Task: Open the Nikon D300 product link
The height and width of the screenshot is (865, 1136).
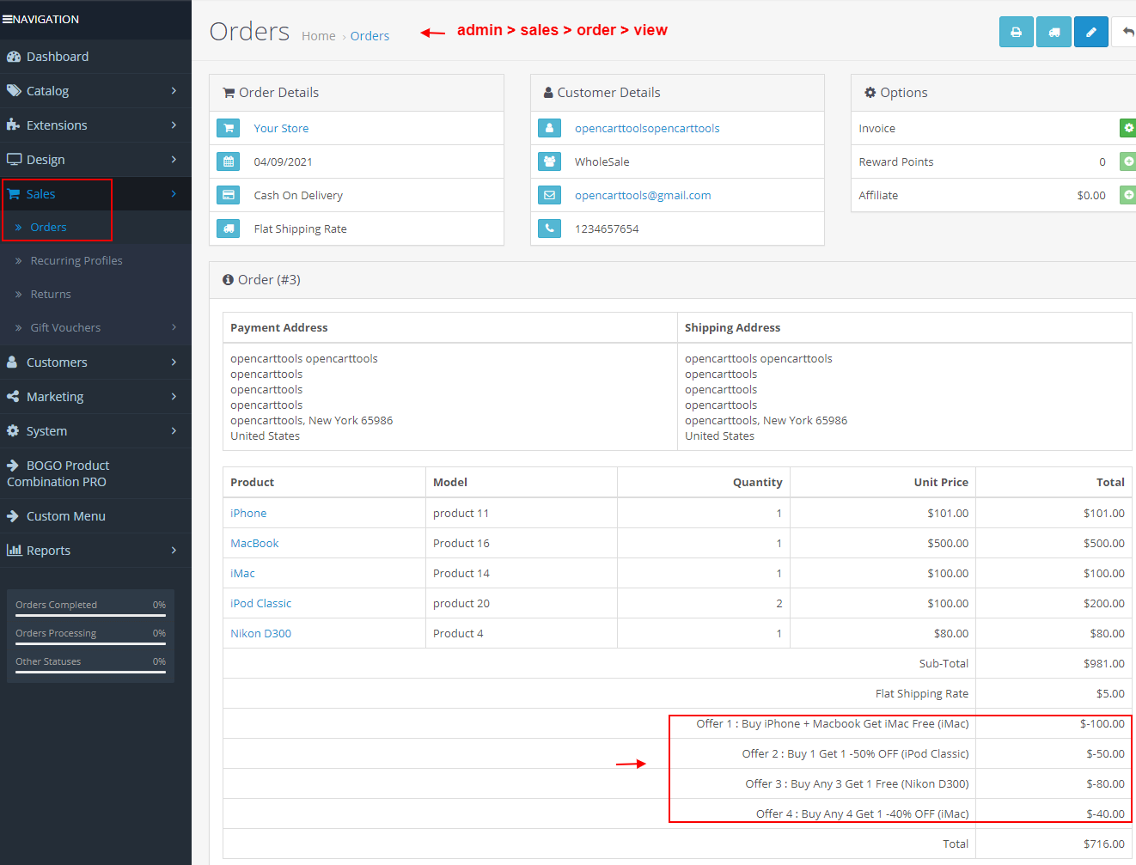Action: point(260,633)
